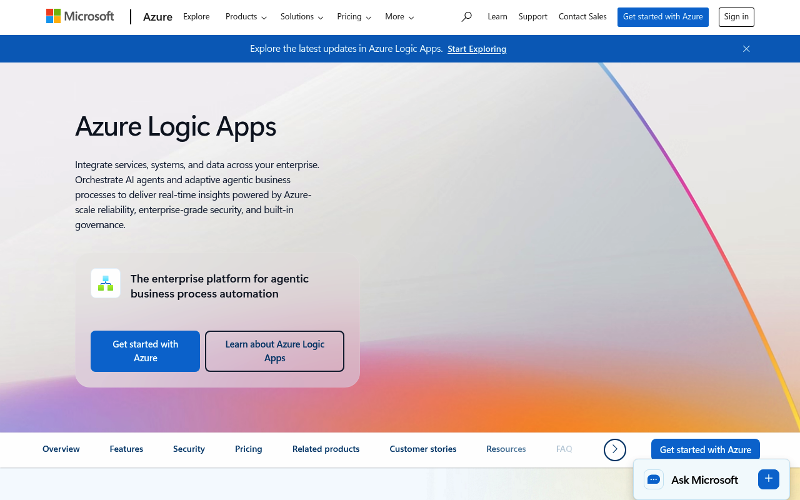
Task: Follow the Start Exploring banner link
Action: point(477,49)
